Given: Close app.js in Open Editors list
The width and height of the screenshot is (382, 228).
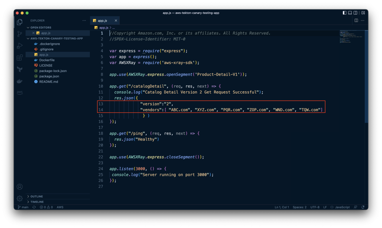Looking at the screenshot, I should (x=33, y=33).
